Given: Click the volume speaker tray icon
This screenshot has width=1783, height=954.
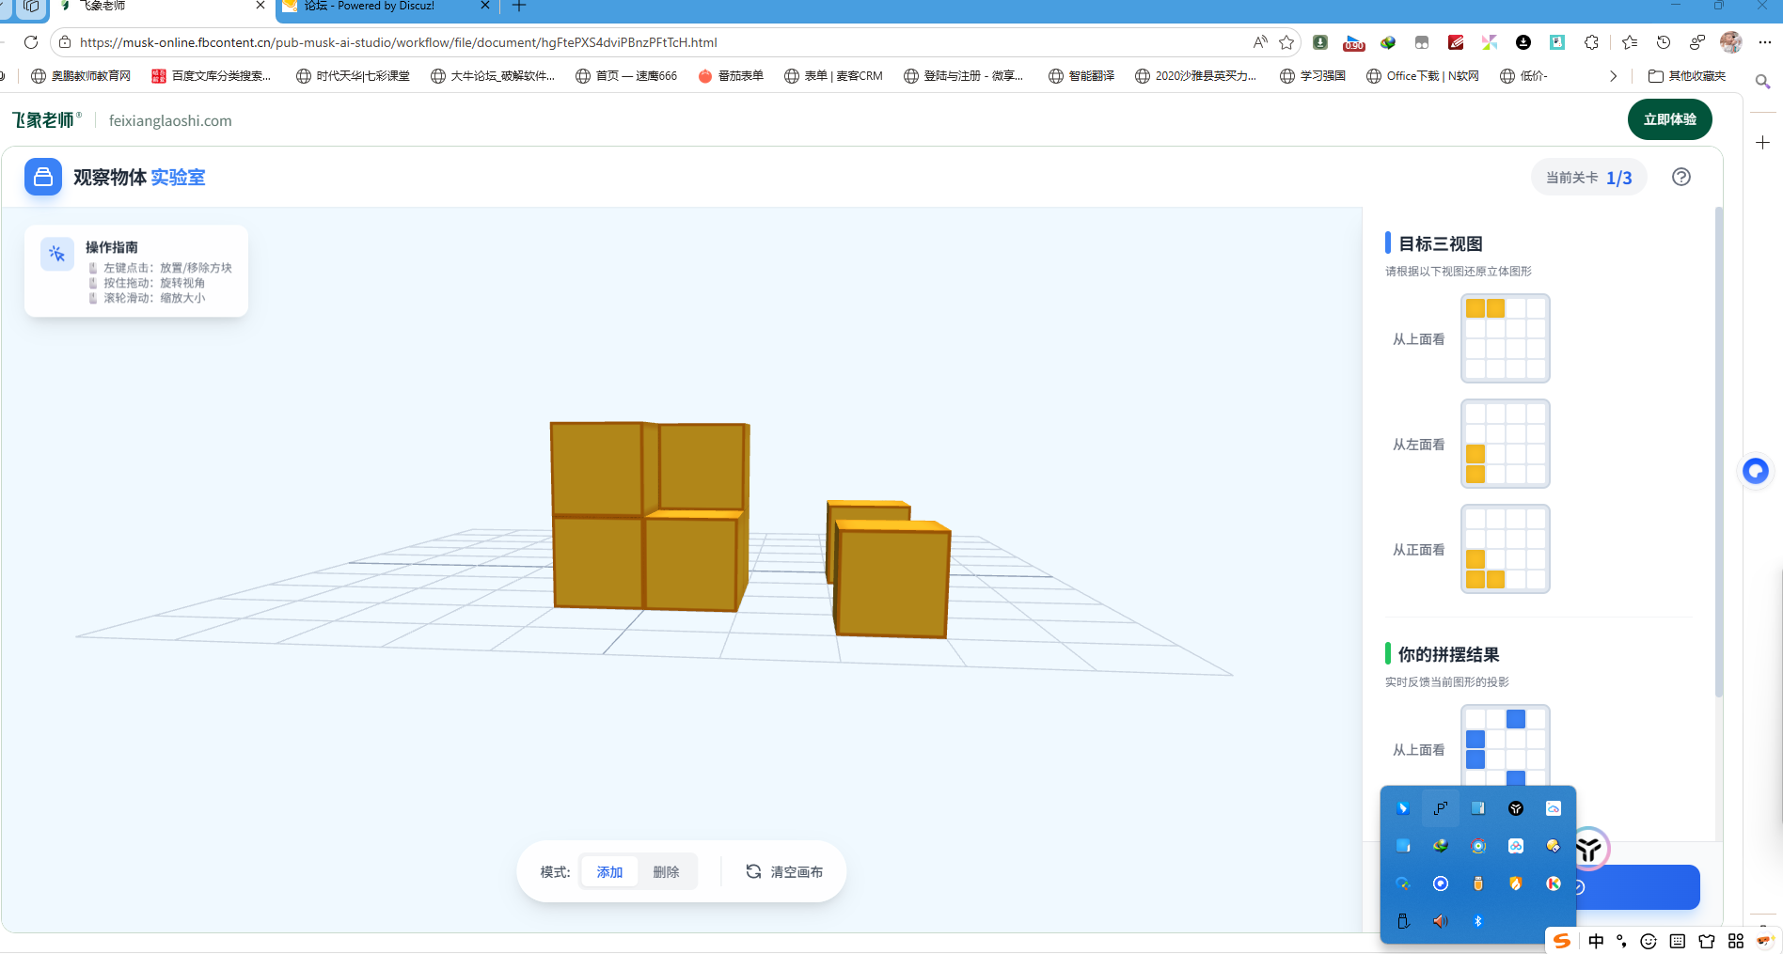Looking at the screenshot, I should point(1441,921).
